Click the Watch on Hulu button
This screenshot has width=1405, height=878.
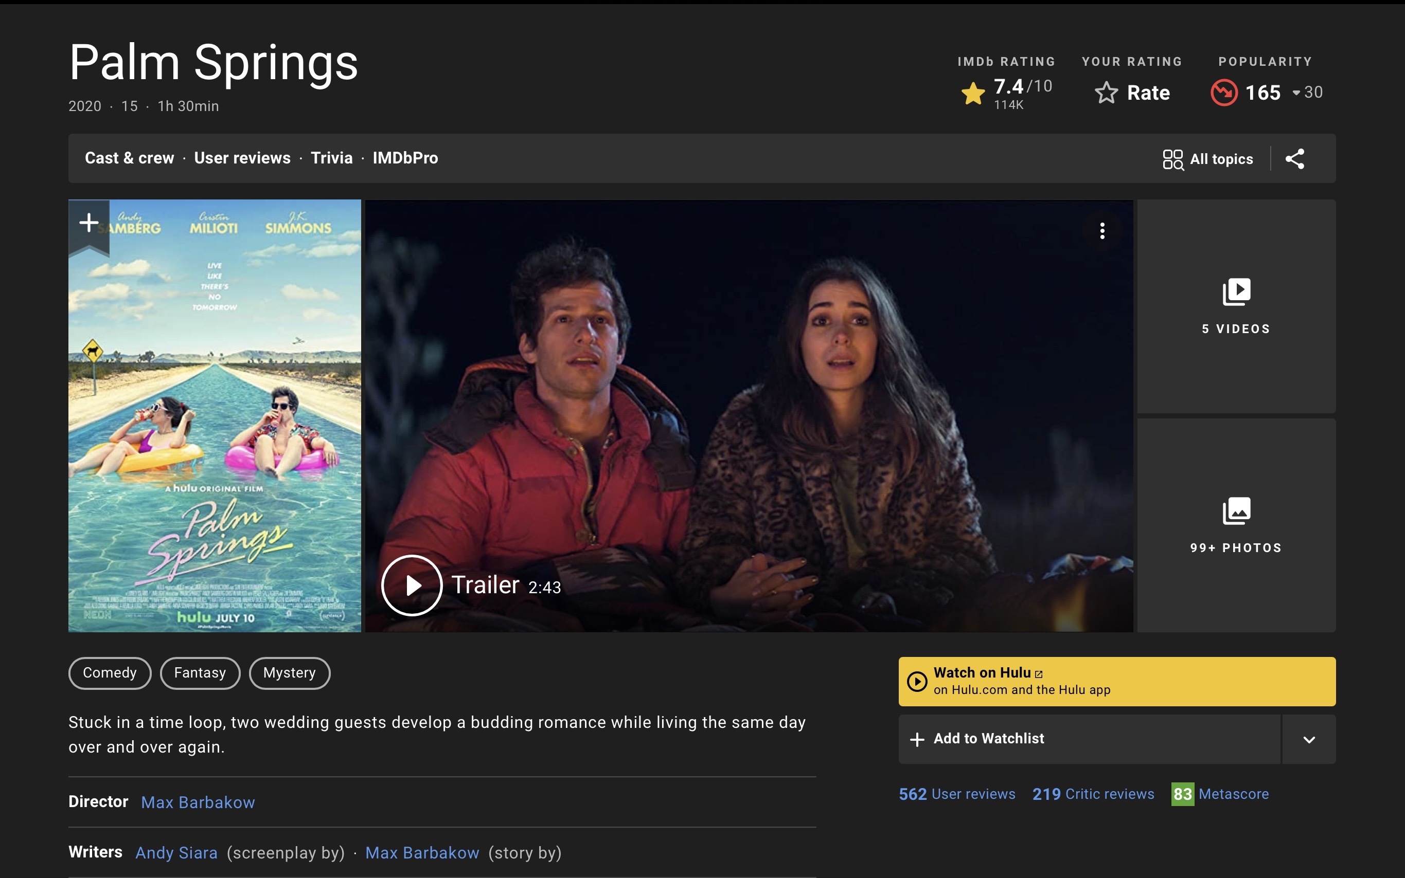(1116, 681)
